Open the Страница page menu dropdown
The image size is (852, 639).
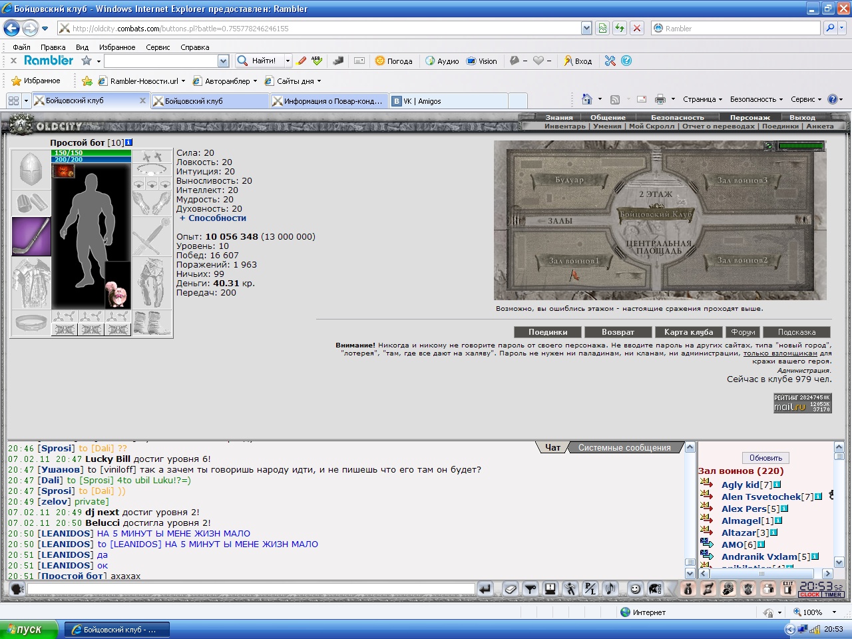pos(702,99)
